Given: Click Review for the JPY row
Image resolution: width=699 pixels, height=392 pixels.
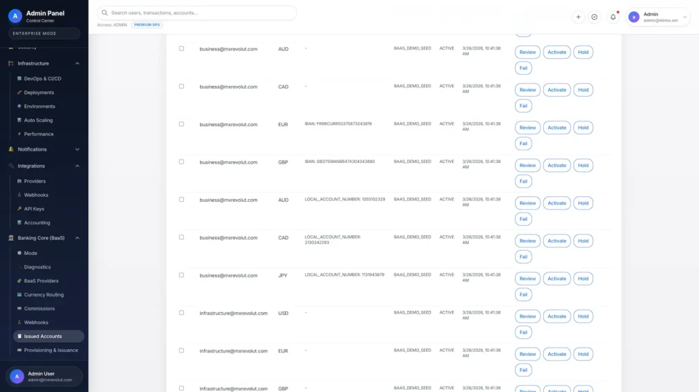Looking at the screenshot, I should coord(528,279).
